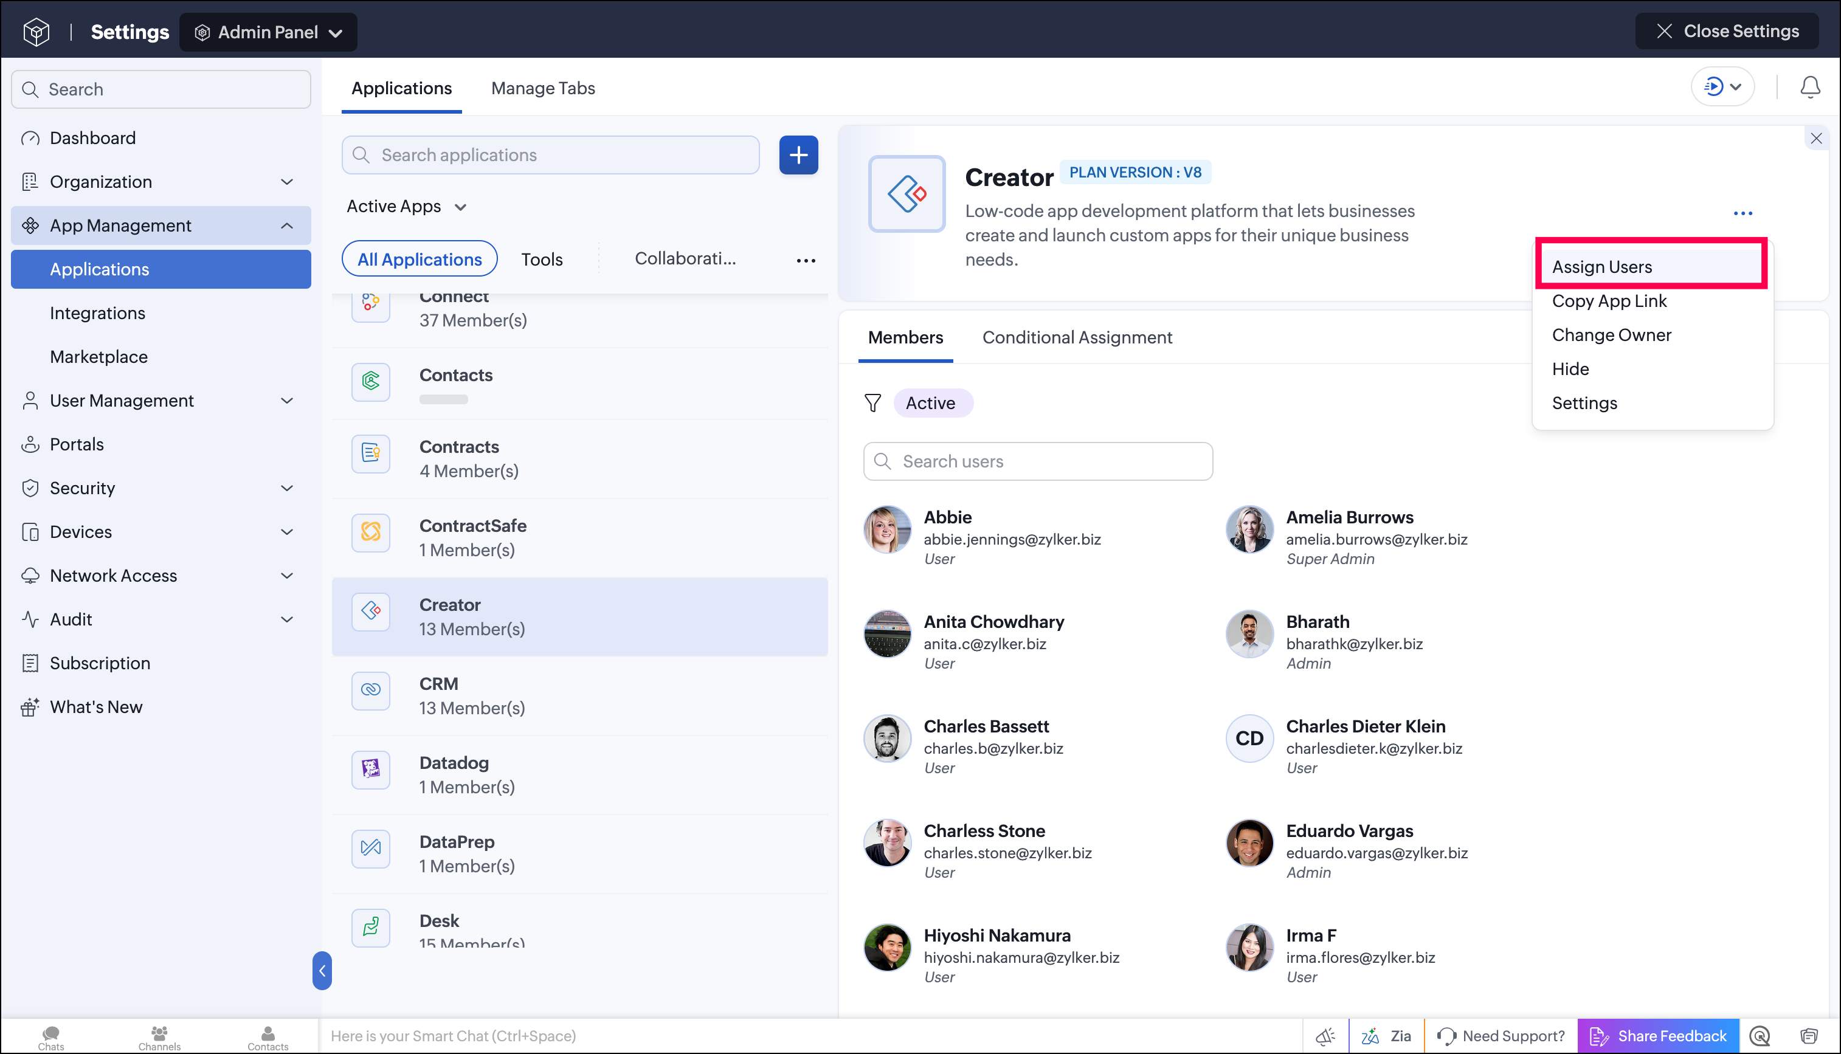The image size is (1841, 1054).
Task: Select the Contracts app icon
Action: (371, 454)
